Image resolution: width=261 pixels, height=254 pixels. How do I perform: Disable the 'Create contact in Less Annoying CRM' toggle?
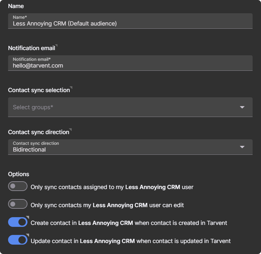(x=18, y=222)
